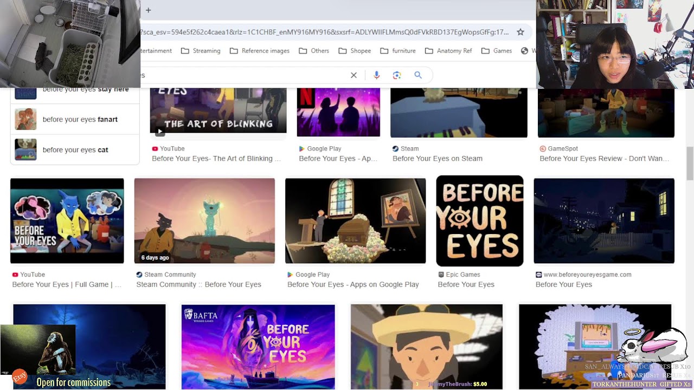Open 'Before Your Eyes - Apps on Google Play' link
694x390 pixels.
click(353, 285)
